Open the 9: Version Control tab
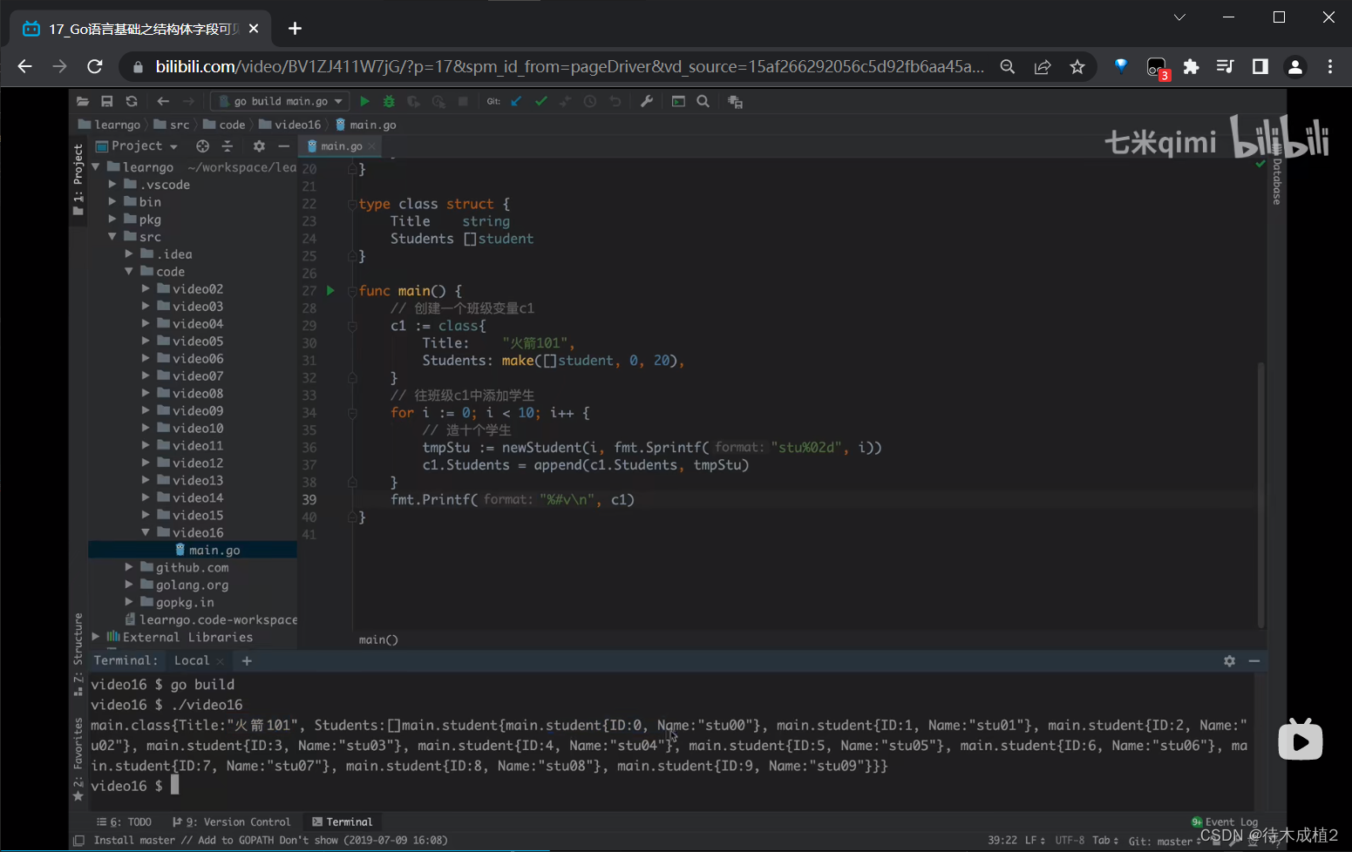 click(231, 822)
